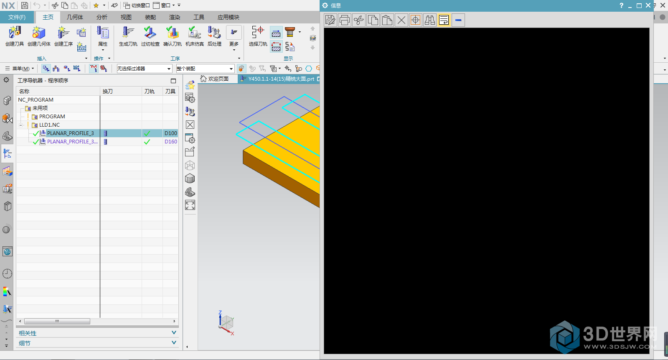Toggle word wrap icon in information window
The width and height of the screenshot is (668, 360).
(444, 20)
